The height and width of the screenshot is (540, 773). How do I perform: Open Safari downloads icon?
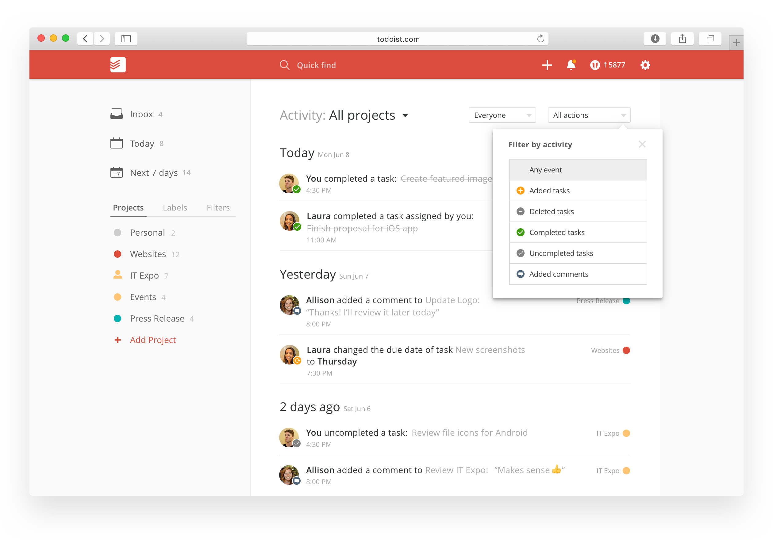[655, 39]
